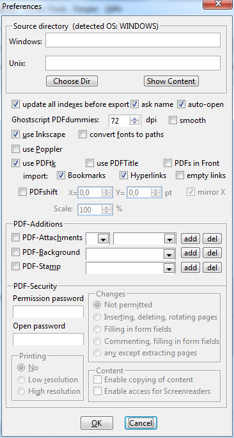This screenshot has height=438, width=234.
Task: Enable convert fonts to paths
Action: (x=83, y=134)
